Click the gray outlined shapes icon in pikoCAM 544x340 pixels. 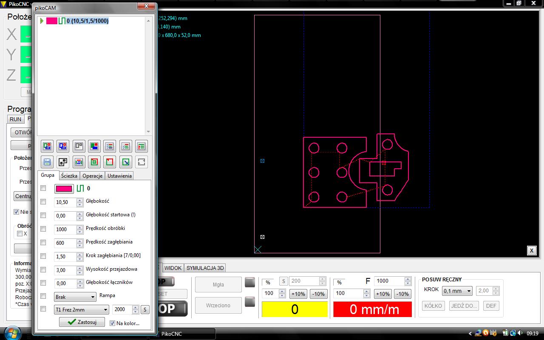pos(79,146)
